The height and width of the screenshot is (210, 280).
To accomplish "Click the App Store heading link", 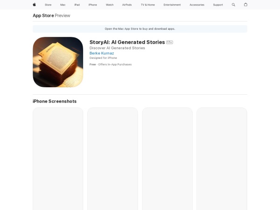I will [43, 15].
